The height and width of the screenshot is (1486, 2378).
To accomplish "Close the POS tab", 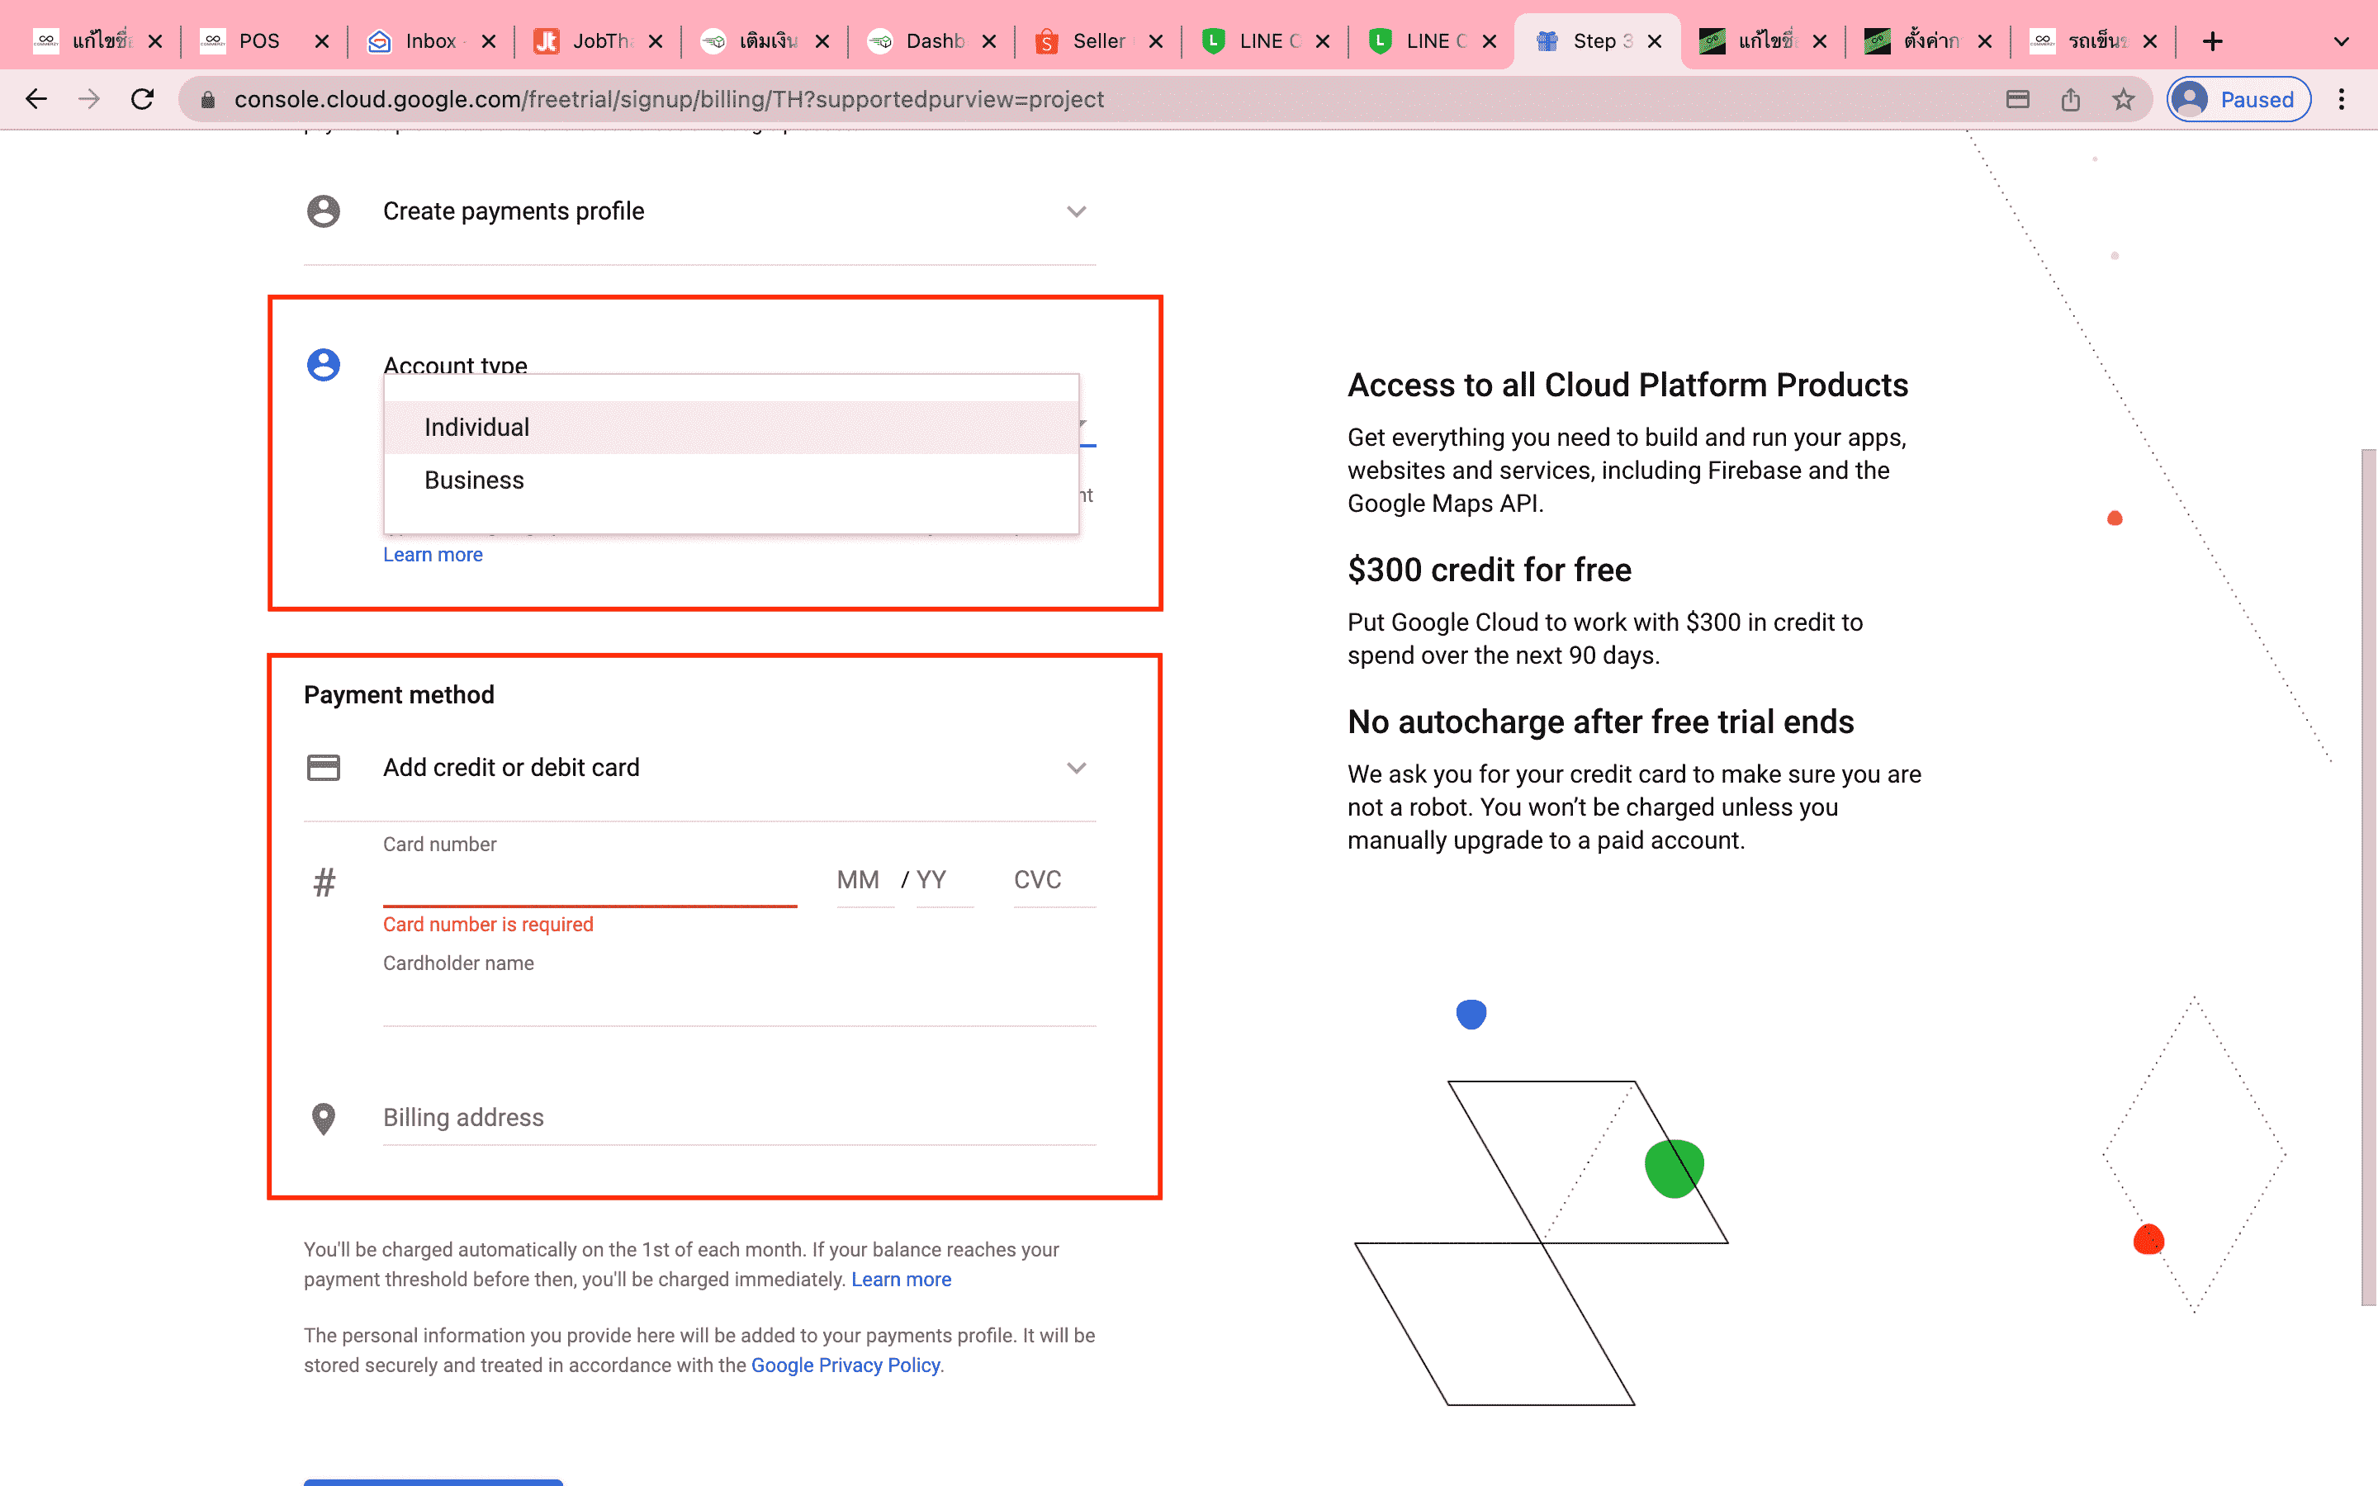I will (321, 41).
